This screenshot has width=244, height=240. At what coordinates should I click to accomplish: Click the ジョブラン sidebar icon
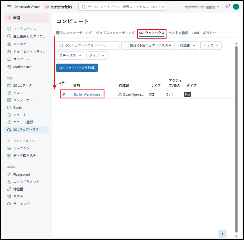9,148
